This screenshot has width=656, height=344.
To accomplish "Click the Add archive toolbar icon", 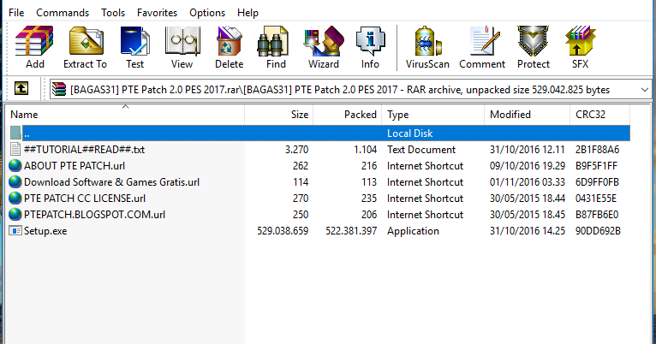I will (35, 41).
